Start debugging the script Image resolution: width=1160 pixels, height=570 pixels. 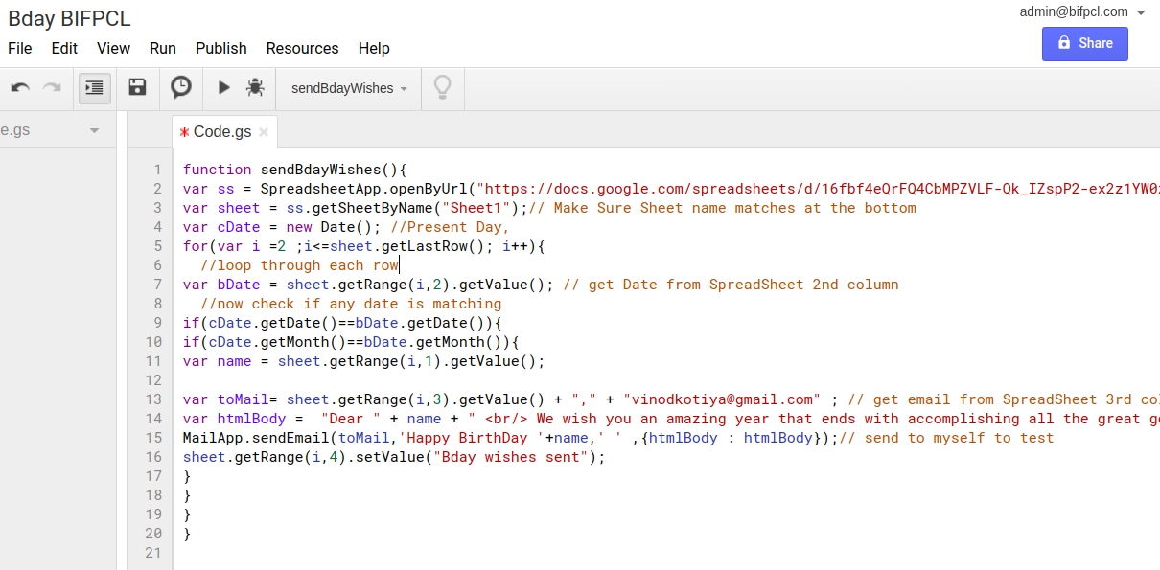click(x=255, y=87)
